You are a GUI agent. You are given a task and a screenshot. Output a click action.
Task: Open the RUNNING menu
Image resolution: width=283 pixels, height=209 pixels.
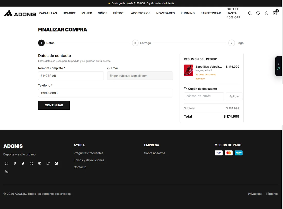[x=188, y=13]
